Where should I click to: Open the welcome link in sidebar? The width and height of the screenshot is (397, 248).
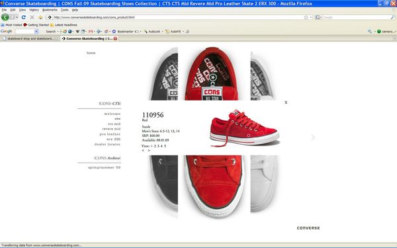coord(112,114)
